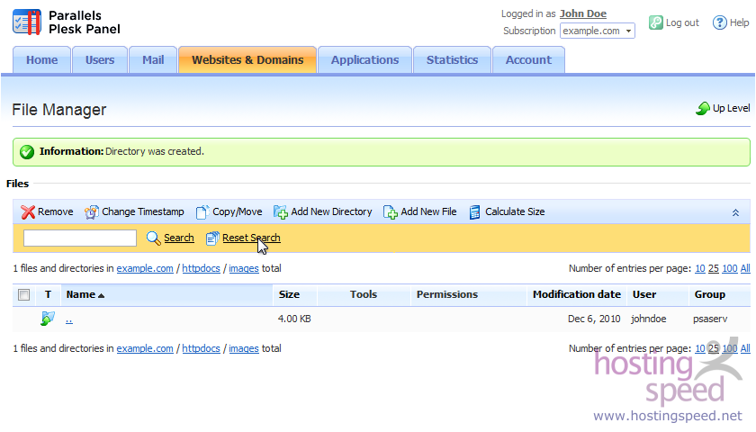Viewport: 756px width, 432px height.
Task: Open the Applications tab
Action: 365,59
